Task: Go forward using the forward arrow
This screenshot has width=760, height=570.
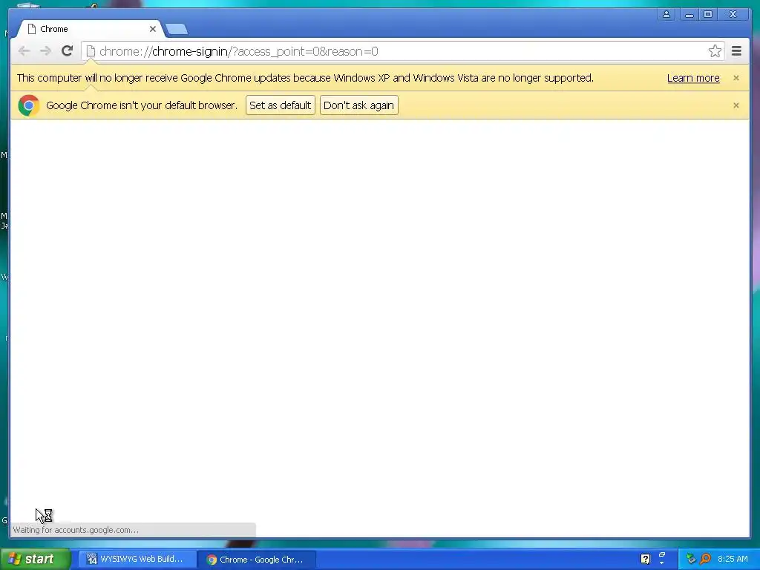Action: pyautogui.click(x=45, y=51)
